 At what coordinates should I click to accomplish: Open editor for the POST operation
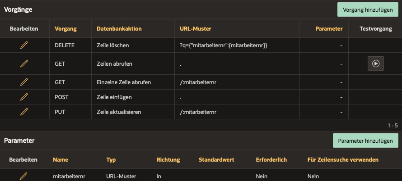pos(24,97)
